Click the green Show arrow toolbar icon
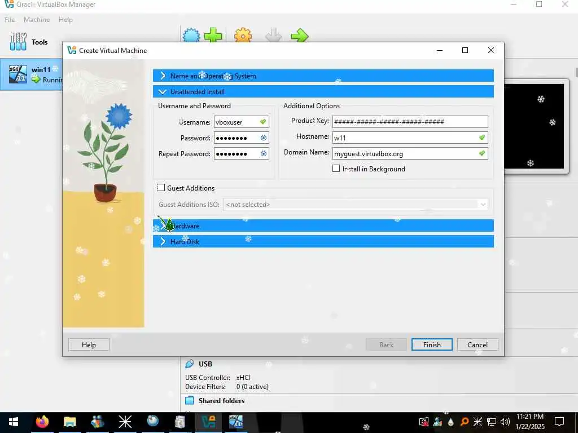Viewport: 578px width, 433px height. click(x=299, y=36)
